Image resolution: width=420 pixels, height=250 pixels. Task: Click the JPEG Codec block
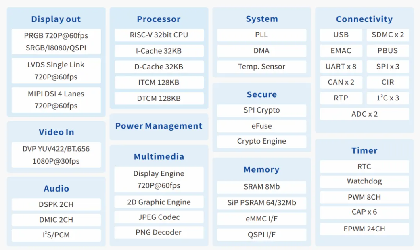(x=159, y=217)
